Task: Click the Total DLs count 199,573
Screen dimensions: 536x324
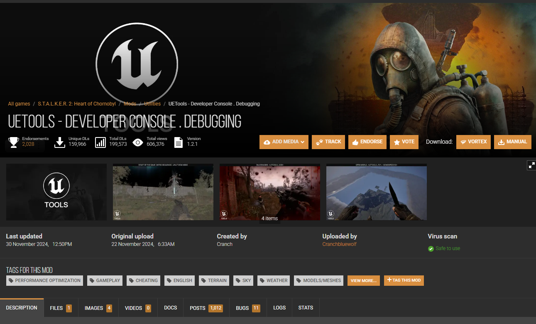Action: (x=118, y=145)
